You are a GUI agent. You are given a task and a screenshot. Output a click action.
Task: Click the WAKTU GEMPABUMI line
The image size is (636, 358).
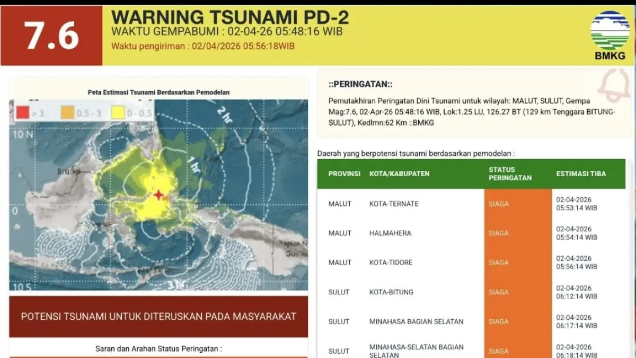coord(227,32)
